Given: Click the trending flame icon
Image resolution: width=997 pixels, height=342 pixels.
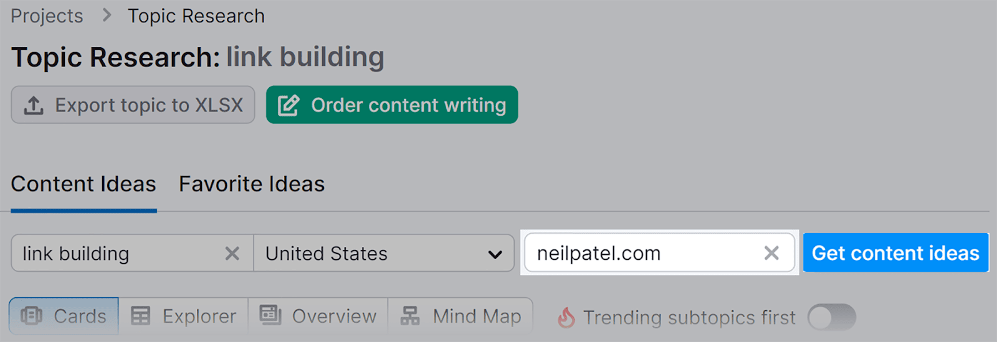Looking at the screenshot, I should 566,318.
